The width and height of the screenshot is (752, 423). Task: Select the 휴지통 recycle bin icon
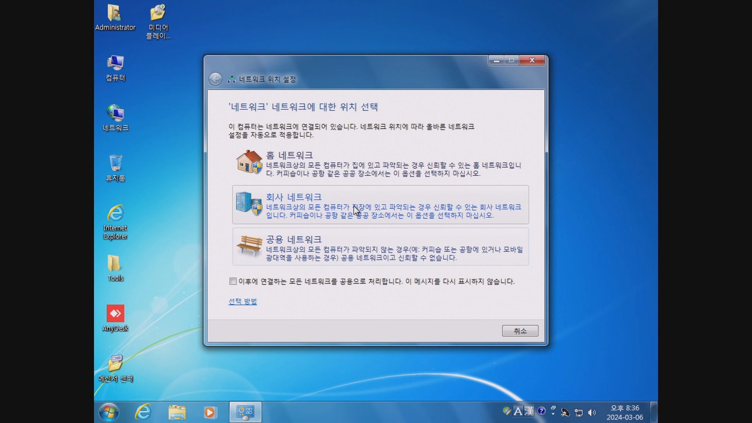coord(115,168)
